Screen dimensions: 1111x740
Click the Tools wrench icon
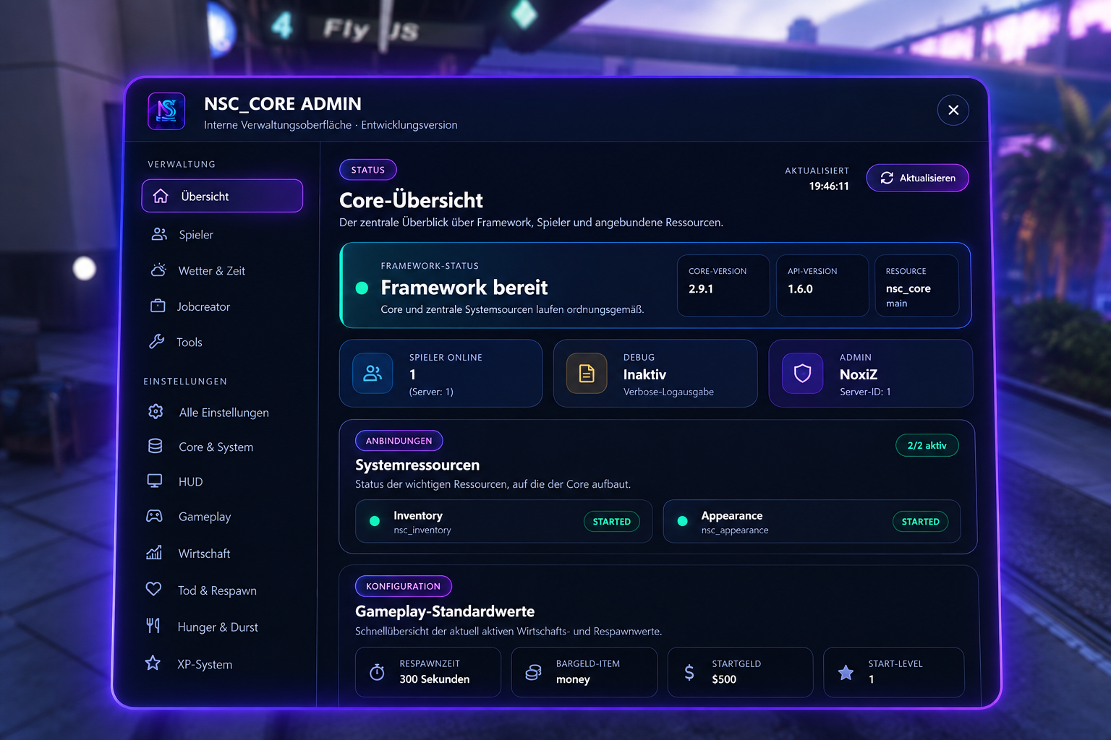(157, 342)
